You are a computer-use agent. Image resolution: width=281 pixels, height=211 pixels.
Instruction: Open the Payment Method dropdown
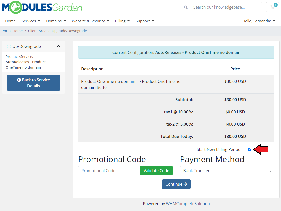pos(227,171)
